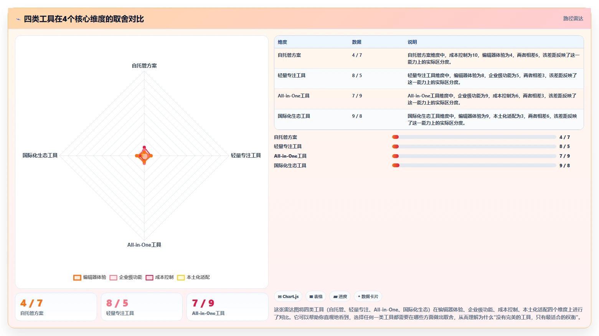
Task: Click the 说明 column header
Action: pos(412,42)
